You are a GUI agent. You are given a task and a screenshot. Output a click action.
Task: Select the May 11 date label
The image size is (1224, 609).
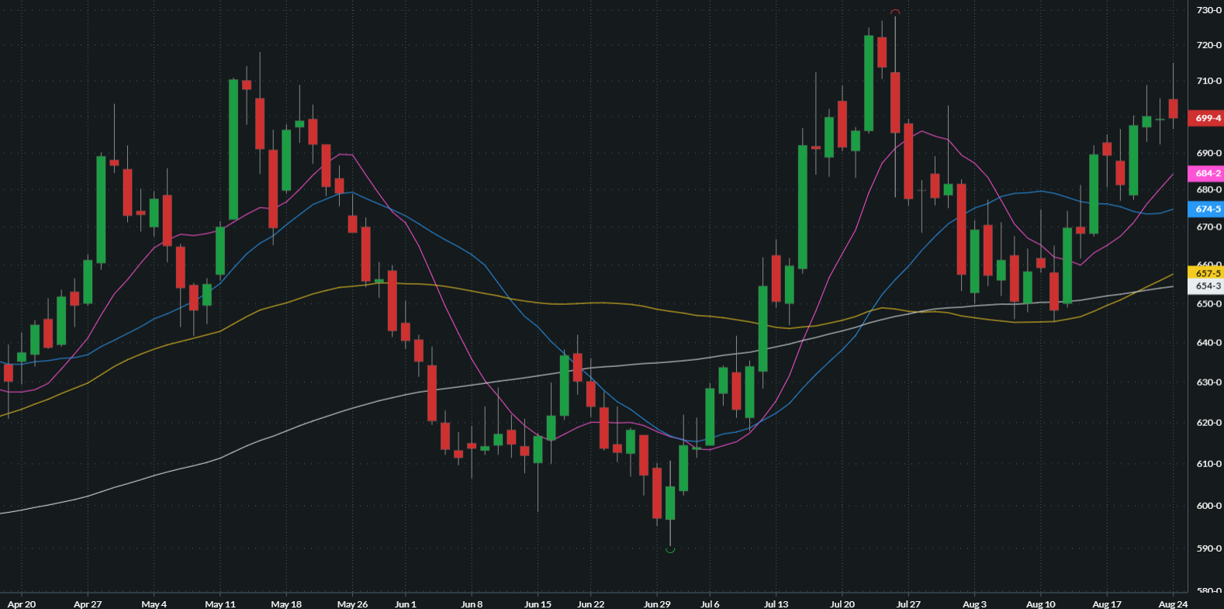220,604
